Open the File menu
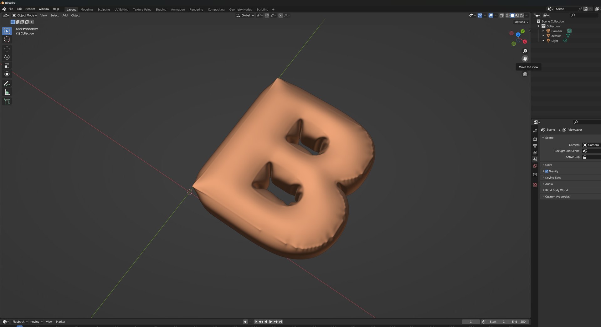The height and width of the screenshot is (327, 601). [x=11, y=9]
